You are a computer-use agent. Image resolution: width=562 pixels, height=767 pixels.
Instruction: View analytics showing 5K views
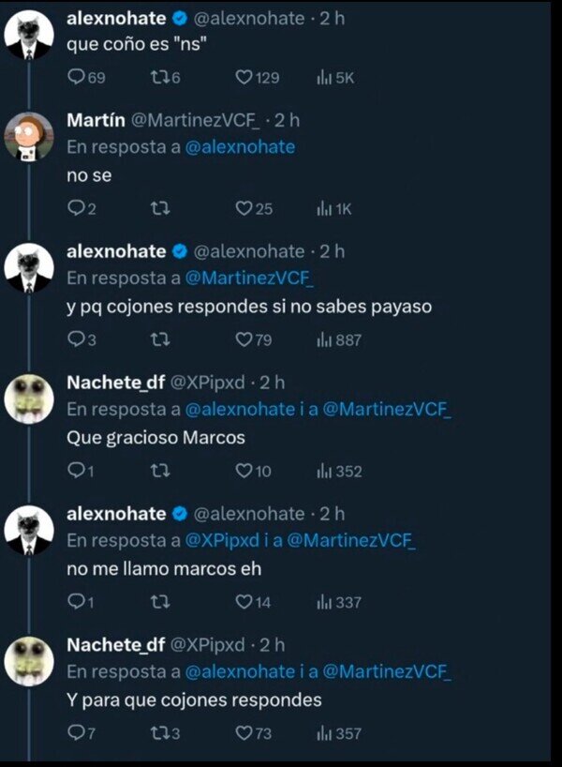pyautogui.click(x=322, y=78)
